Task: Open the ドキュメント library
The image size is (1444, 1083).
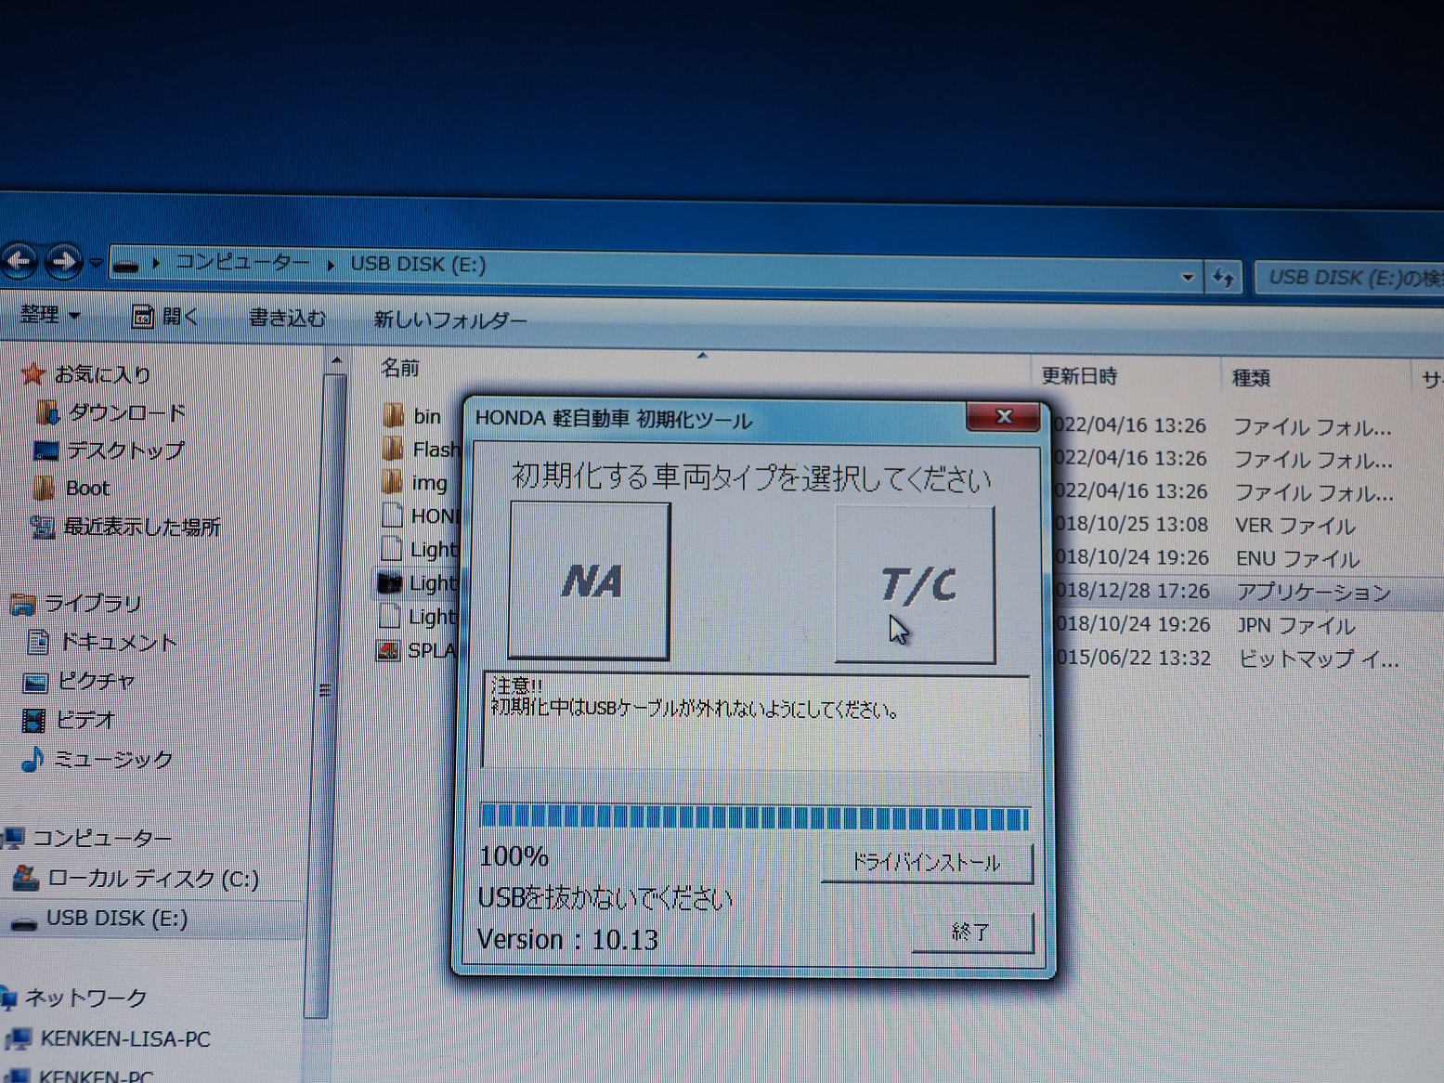Action: pyautogui.click(x=118, y=643)
